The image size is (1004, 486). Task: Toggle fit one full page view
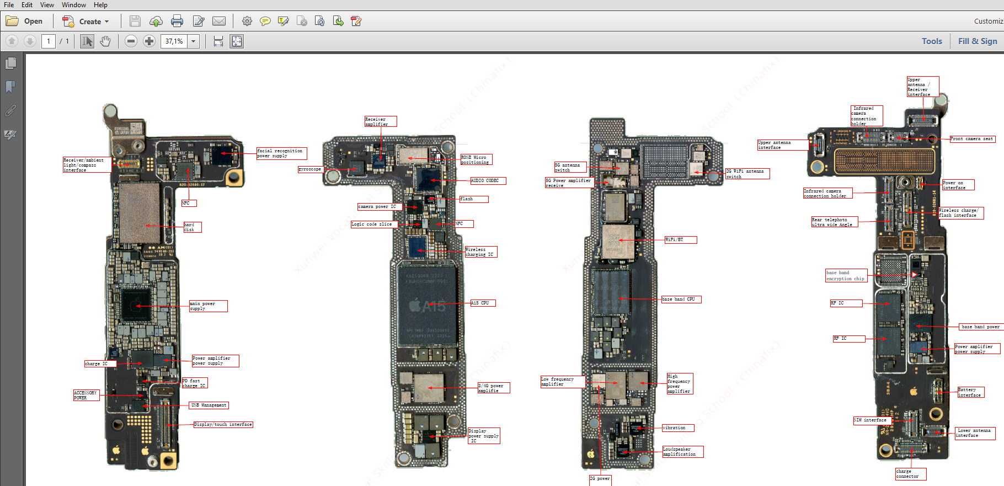[x=237, y=41]
